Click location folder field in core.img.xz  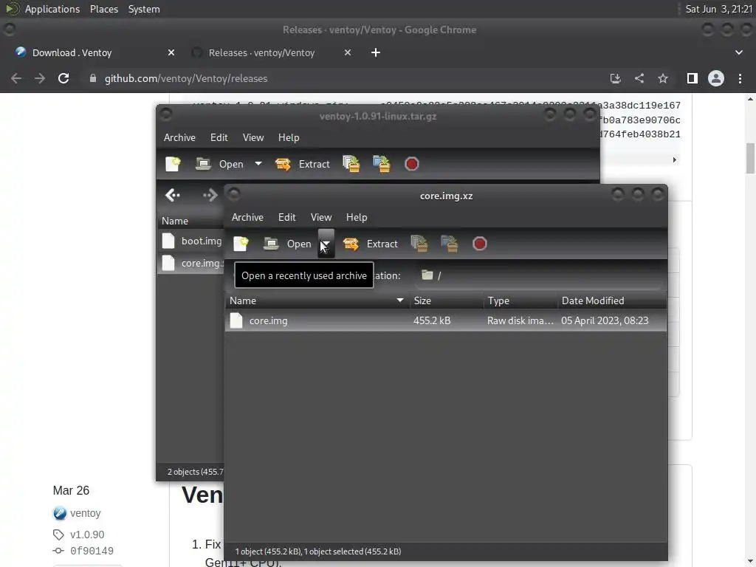tap(537, 275)
